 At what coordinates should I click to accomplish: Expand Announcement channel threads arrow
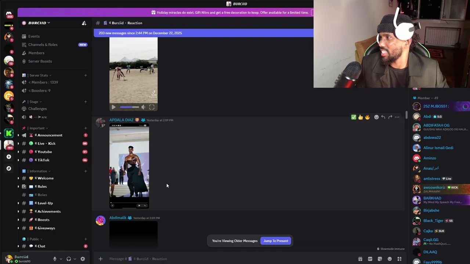[18, 135]
